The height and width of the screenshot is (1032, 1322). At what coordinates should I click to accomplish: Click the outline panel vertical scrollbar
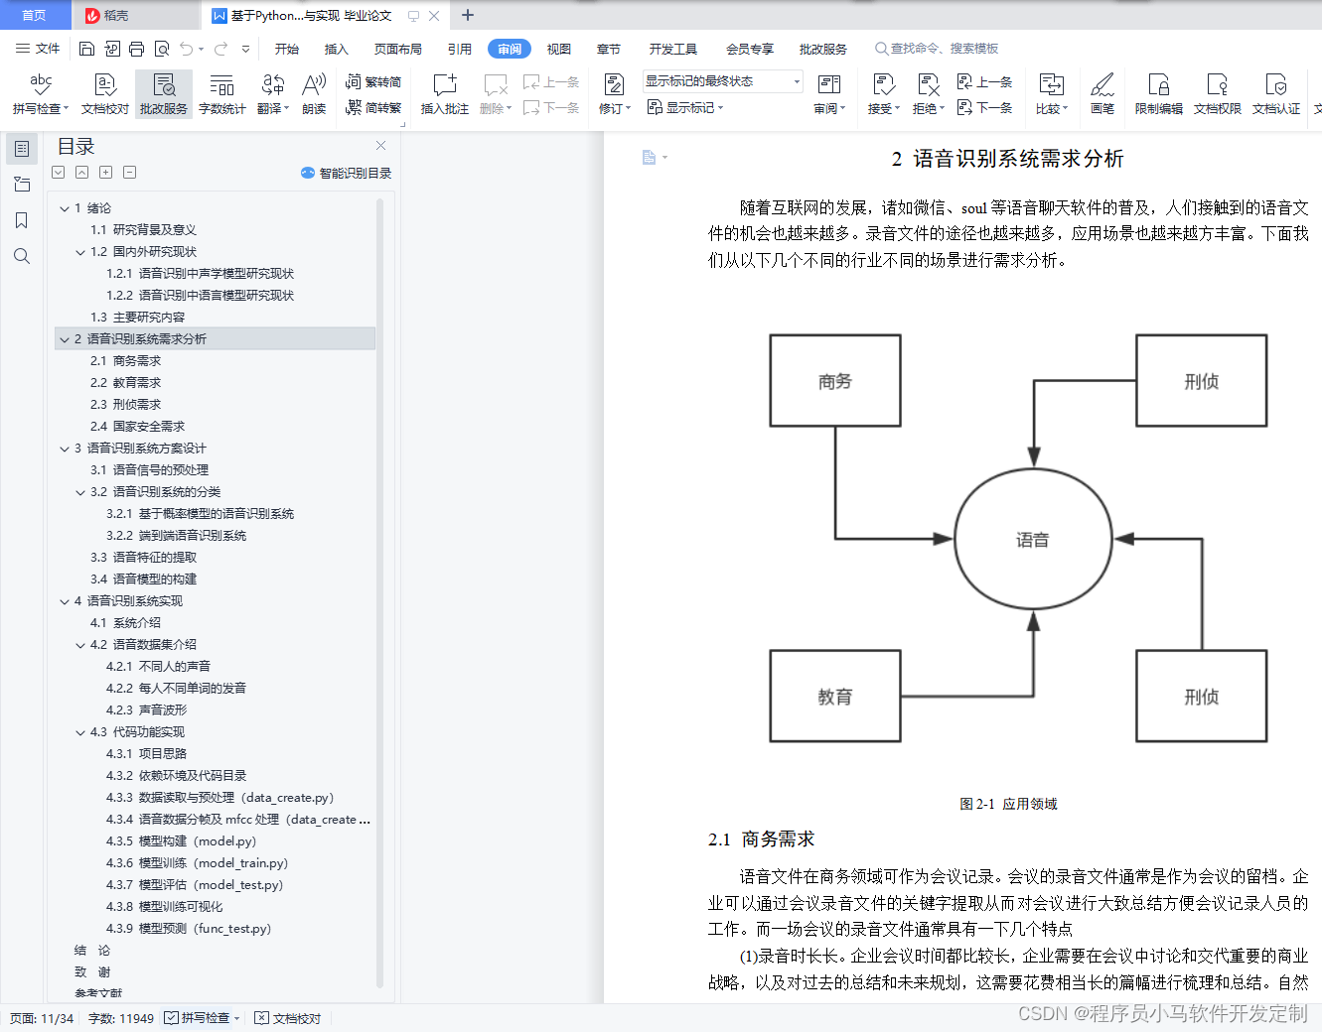tap(380, 592)
